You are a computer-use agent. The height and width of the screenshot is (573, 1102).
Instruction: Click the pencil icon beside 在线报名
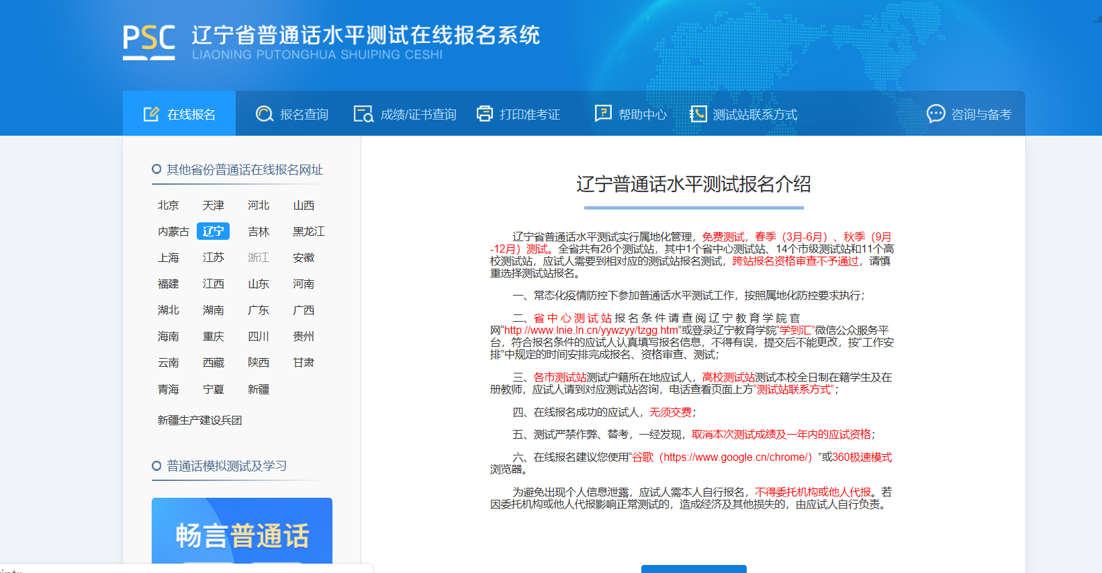coord(151,114)
